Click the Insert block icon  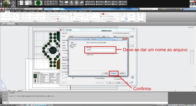85,16
